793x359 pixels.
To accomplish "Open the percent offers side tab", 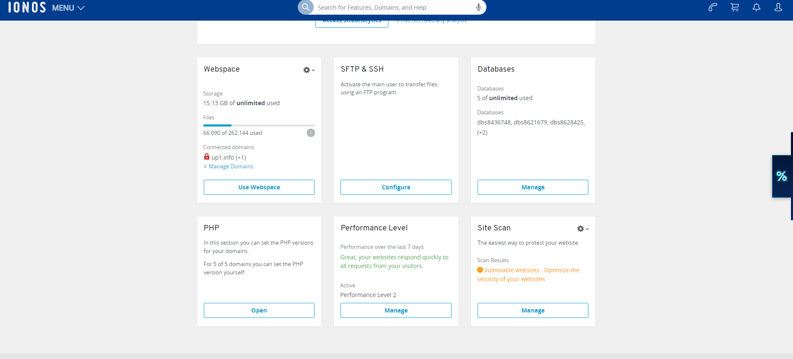I will [x=781, y=176].
